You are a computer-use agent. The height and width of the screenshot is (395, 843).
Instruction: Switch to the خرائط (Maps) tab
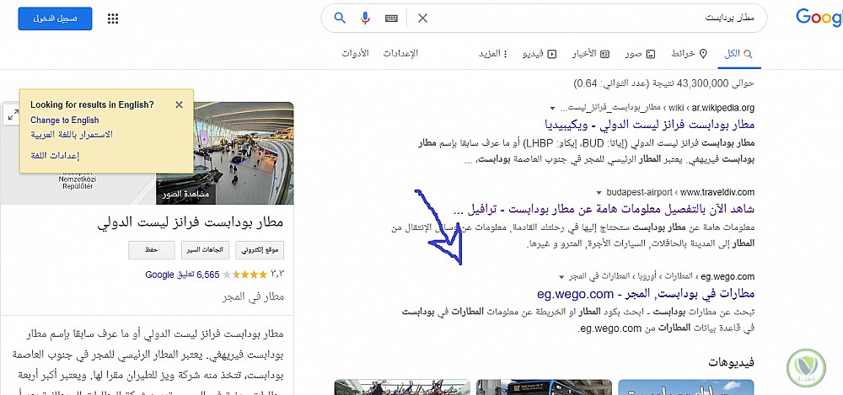690,54
